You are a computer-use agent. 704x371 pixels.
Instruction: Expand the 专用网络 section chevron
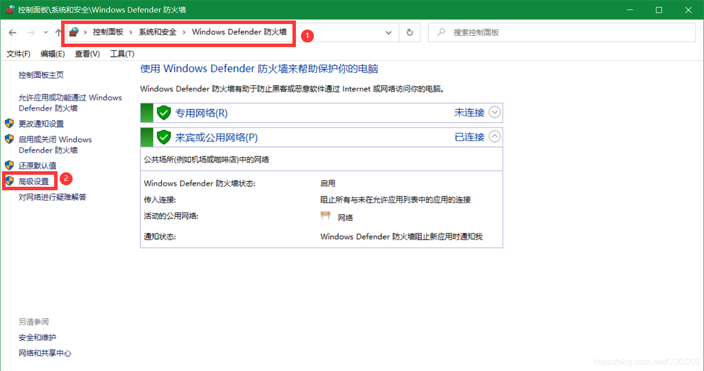(494, 112)
